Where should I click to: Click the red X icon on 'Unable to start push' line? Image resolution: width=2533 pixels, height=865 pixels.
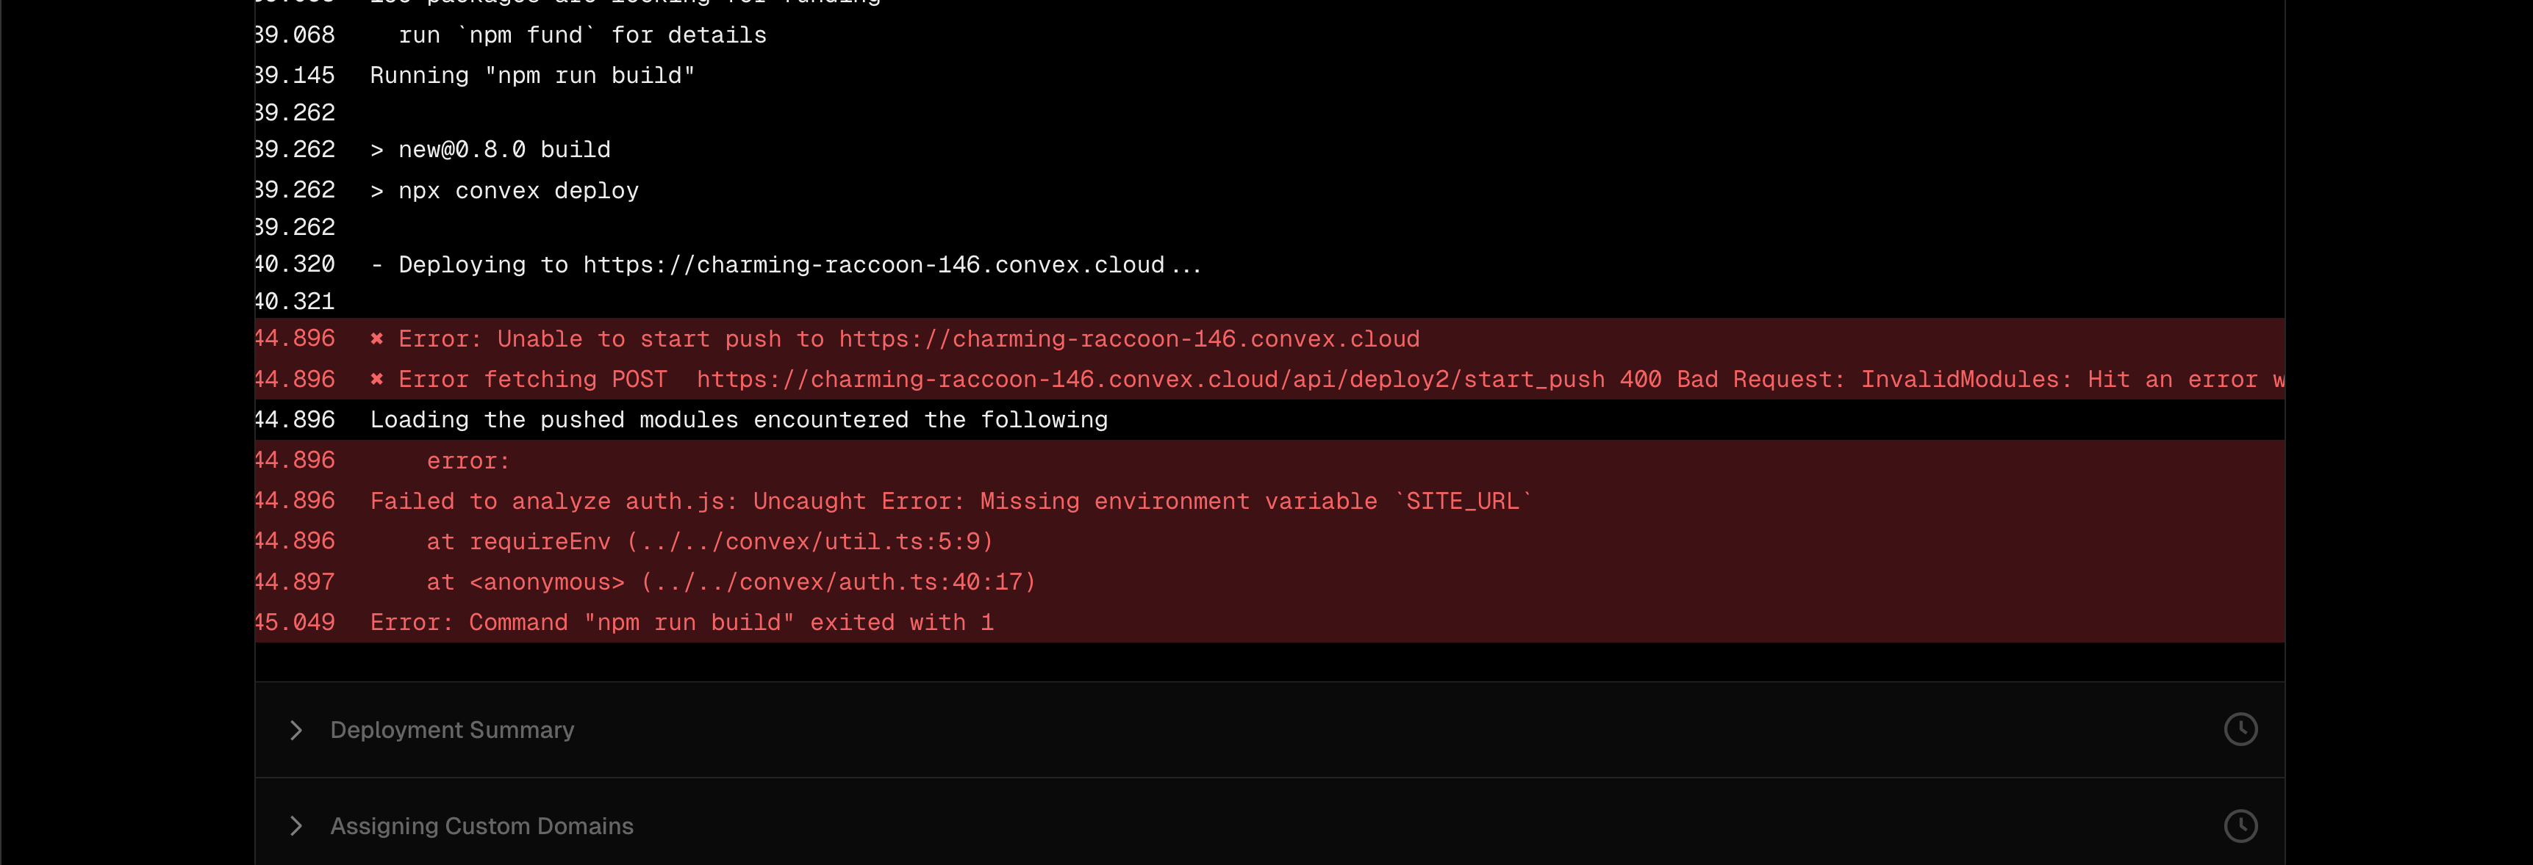(376, 339)
